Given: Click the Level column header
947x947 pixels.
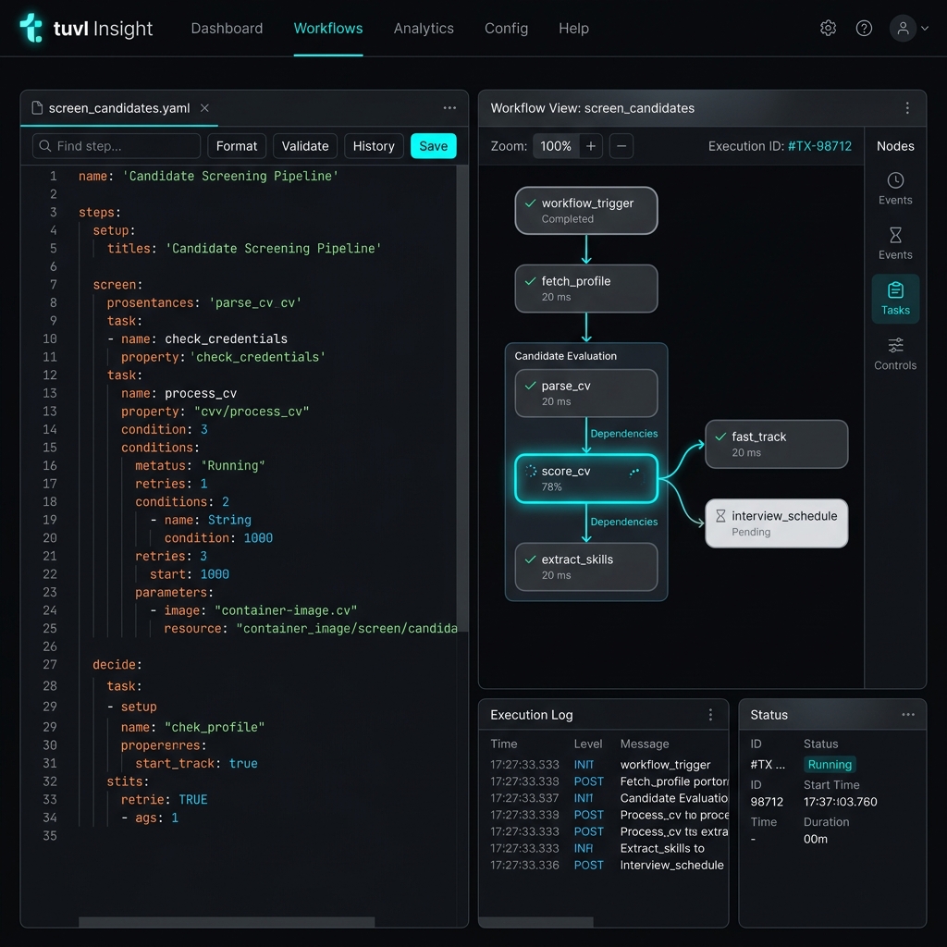Looking at the screenshot, I should pyautogui.click(x=587, y=744).
